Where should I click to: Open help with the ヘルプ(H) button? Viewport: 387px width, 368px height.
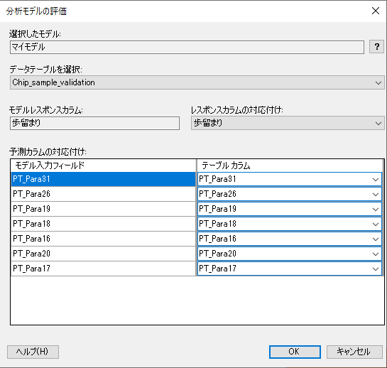[x=33, y=352]
